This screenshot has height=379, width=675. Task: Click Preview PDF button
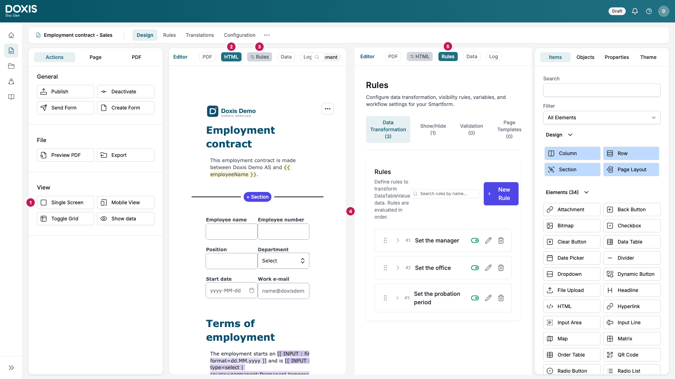65,155
